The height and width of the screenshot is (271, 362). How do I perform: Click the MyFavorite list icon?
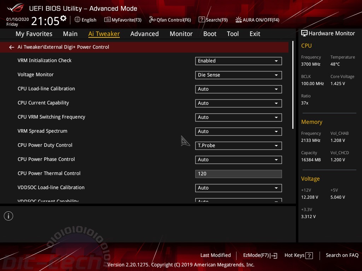coord(107,20)
